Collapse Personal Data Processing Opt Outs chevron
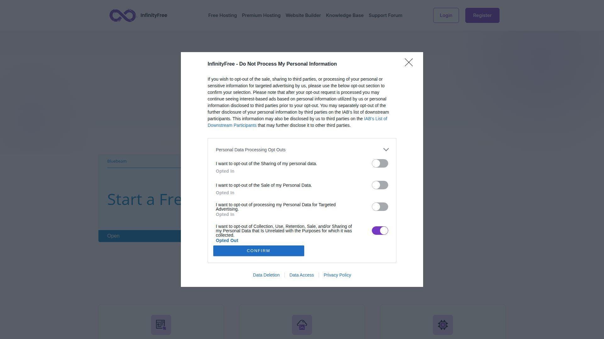The height and width of the screenshot is (339, 604). pos(386,150)
